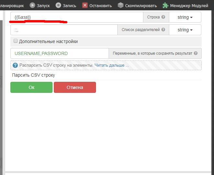Click the {{База}} input field
This screenshot has width=214, height=175.
click(x=77, y=17)
